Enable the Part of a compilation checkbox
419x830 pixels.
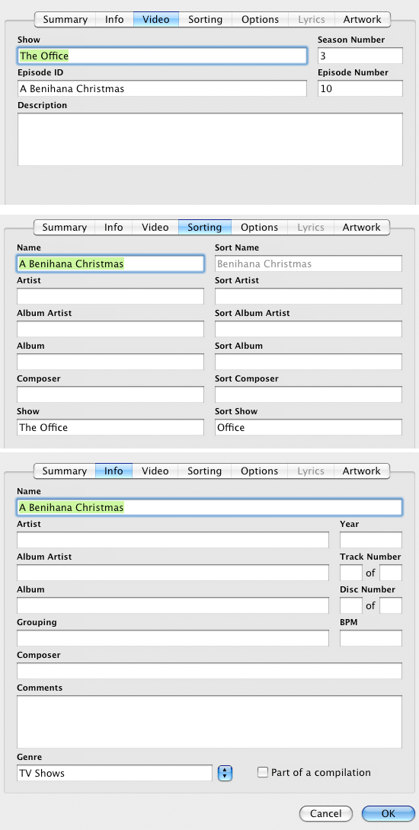click(263, 772)
